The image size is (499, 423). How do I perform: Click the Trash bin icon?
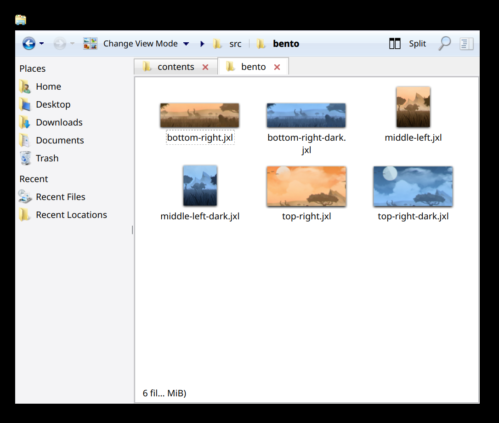click(25, 158)
